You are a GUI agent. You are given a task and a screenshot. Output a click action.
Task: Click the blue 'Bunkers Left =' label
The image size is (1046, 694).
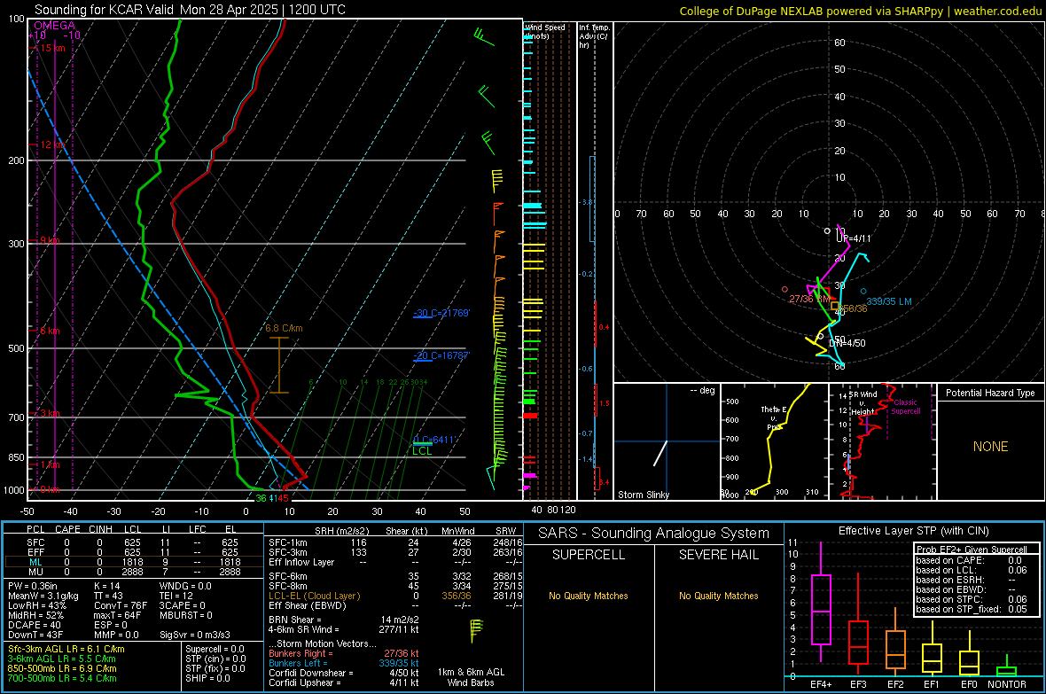298,663
